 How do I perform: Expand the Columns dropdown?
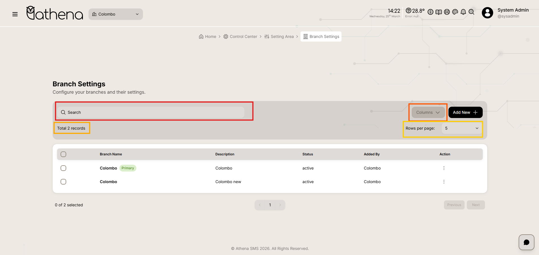pyautogui.click(x=428, y=112)
